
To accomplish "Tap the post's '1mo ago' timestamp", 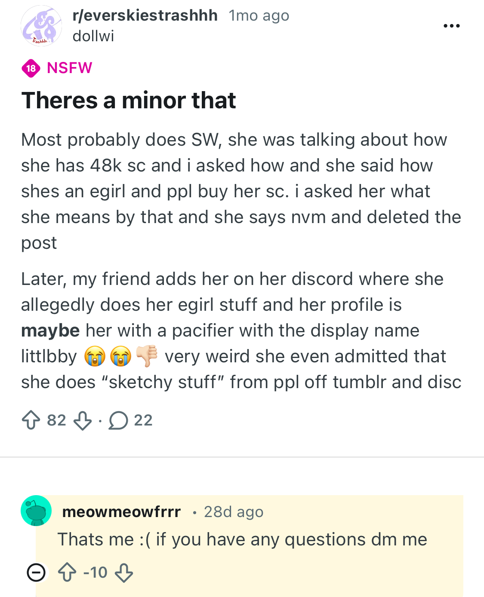I will [x=259, y=15].
